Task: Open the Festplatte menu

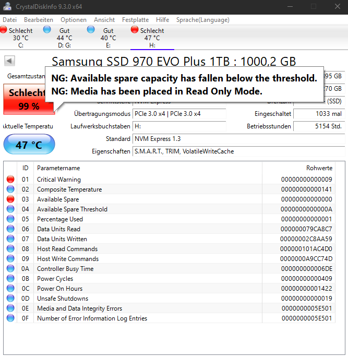Action: coord(136,20)
